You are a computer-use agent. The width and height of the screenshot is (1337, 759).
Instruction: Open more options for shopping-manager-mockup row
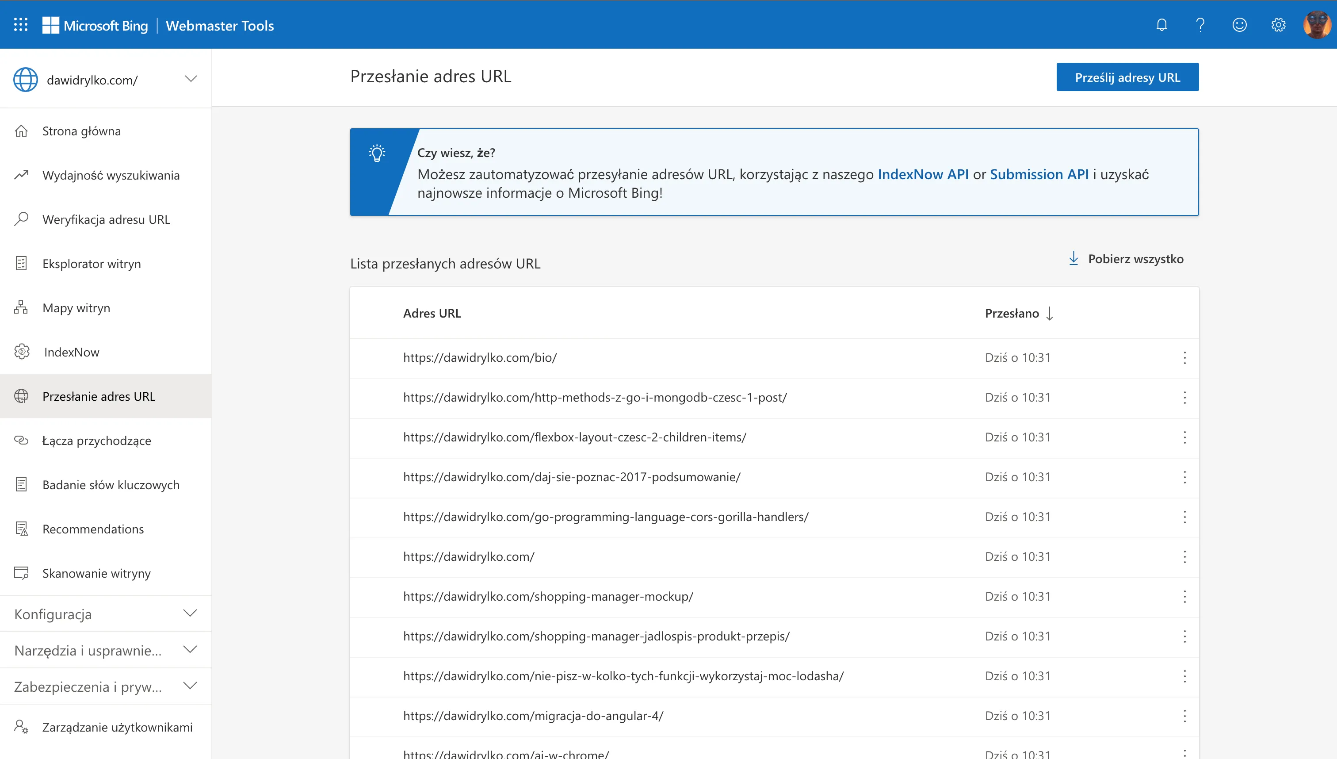(x=1185, y=596)
